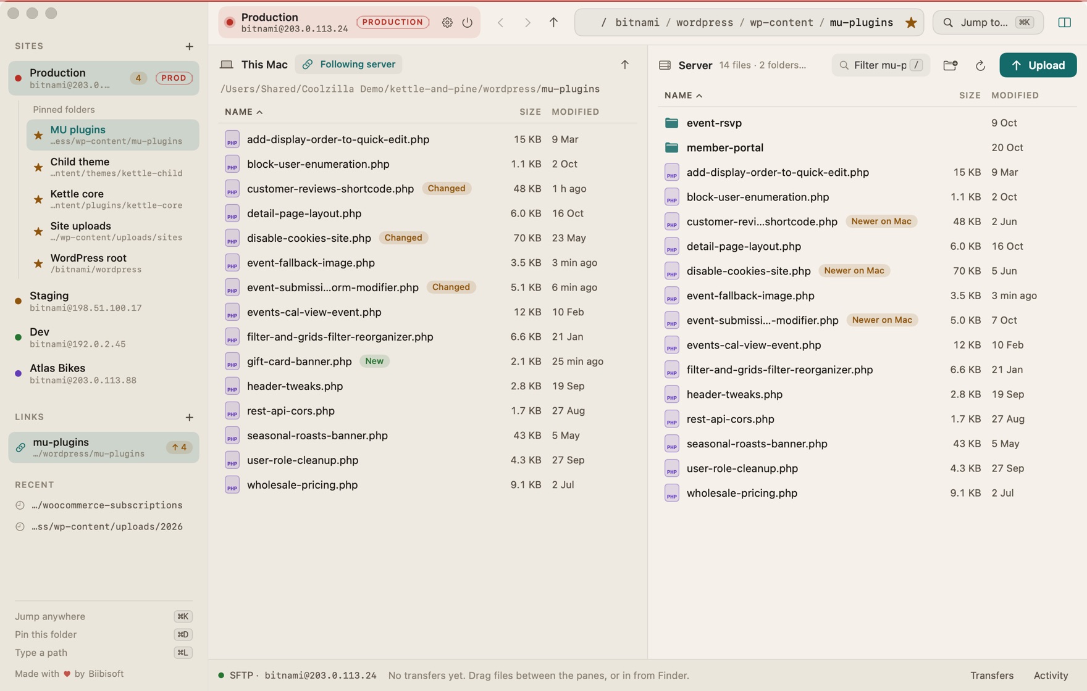Go back with the left chevron
This screenshot has width=1087, height=691.
[x=501, y=22]
